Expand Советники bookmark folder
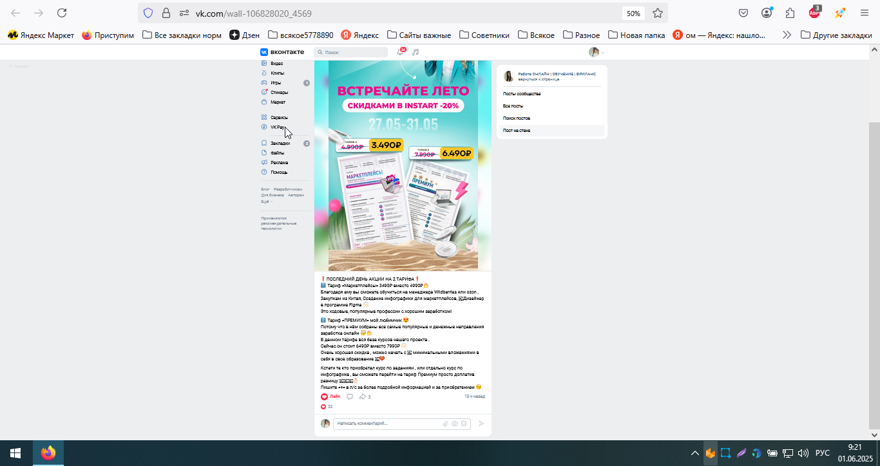The width and height of the screenshot is (880, 466). click(x=484, y=35)
